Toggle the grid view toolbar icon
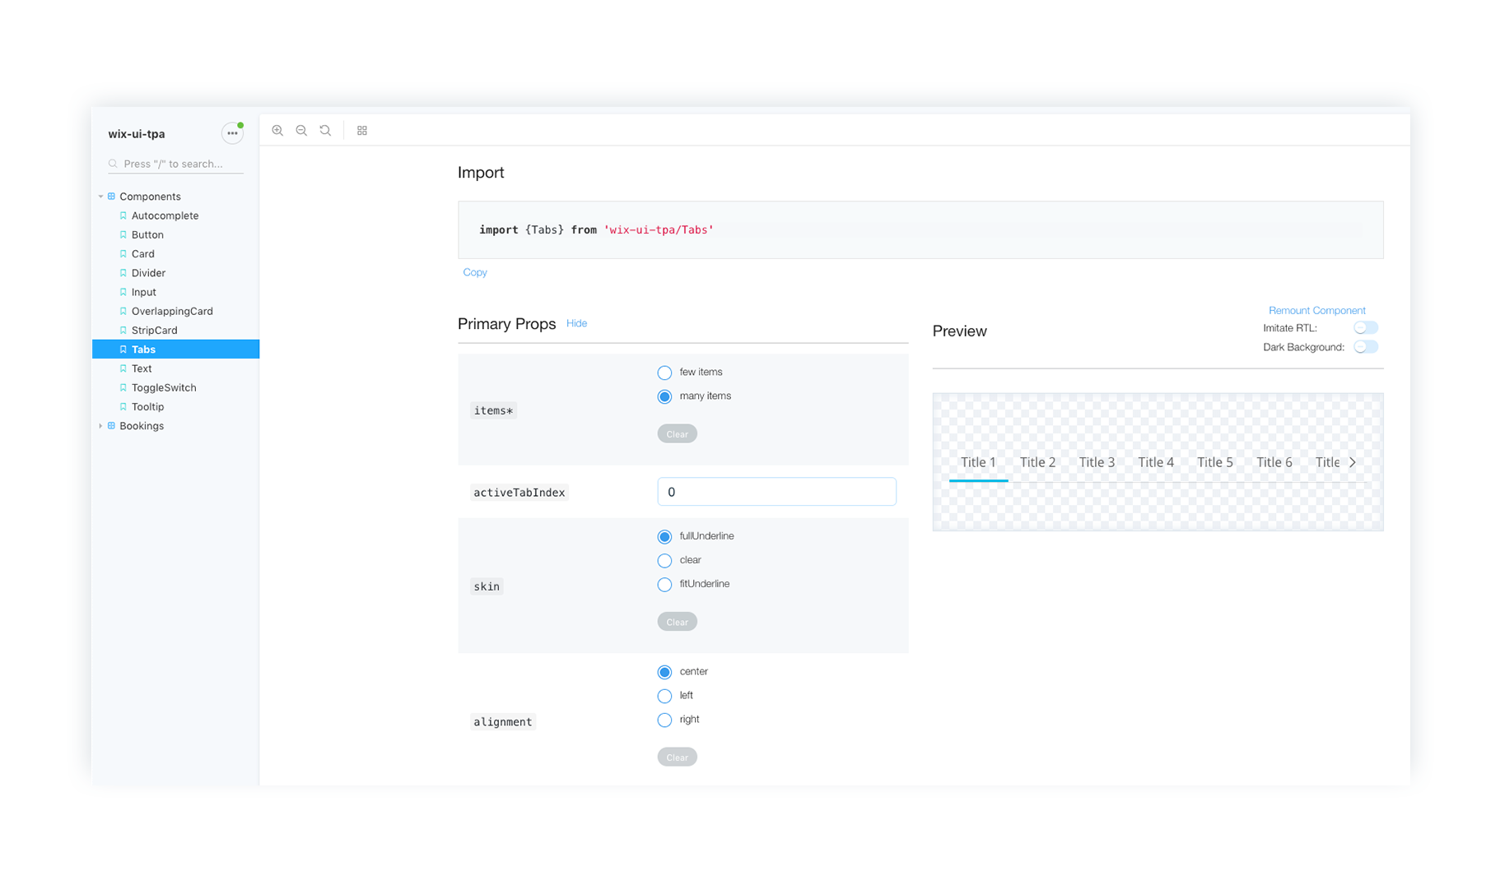Image resolution: width=1500 pixels, height=880 pixels. click(362, 131)
